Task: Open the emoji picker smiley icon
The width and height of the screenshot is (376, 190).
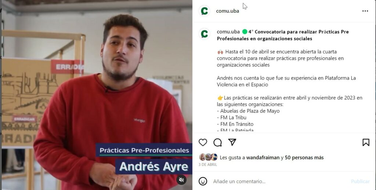Action: pos(203,181)
